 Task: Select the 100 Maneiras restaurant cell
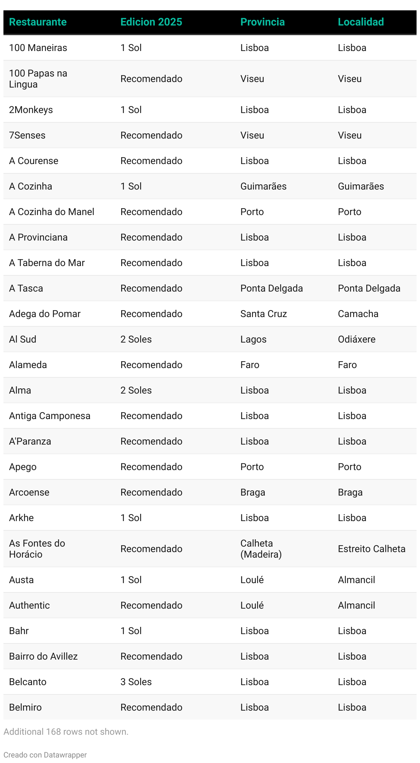[x=38, y=48]
